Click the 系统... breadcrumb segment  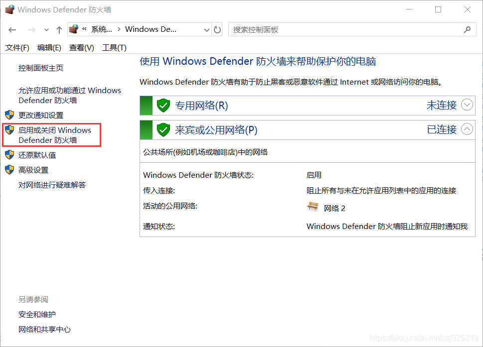tap(101, 29)
